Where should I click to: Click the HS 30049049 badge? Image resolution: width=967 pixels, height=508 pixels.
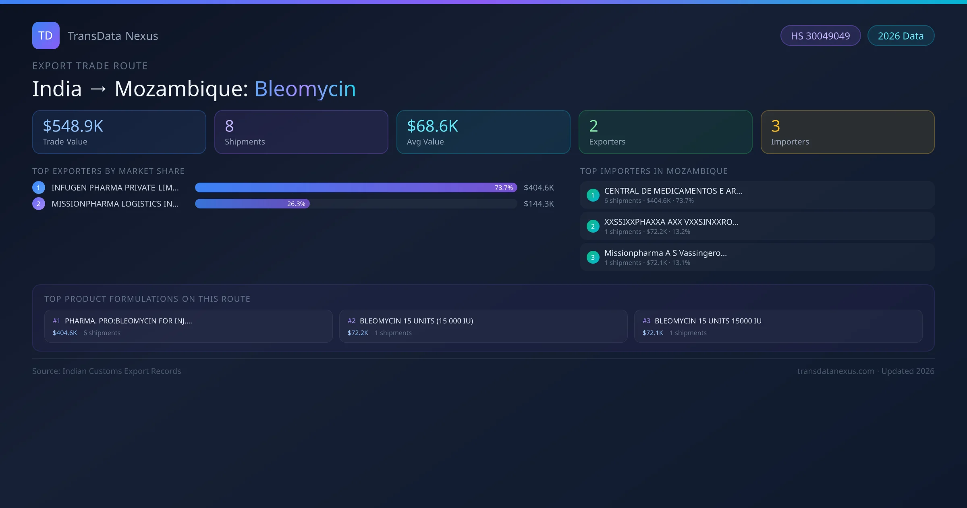[x=820, y=36]
